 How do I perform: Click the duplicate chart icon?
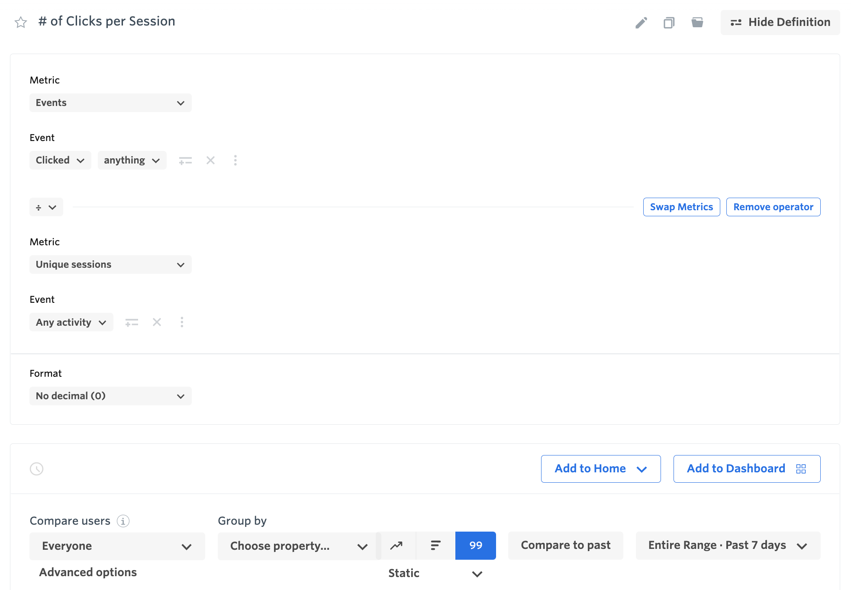(669, 22)
